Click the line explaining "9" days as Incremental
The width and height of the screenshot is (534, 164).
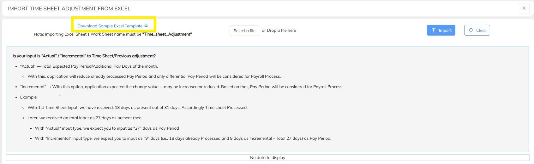[x=183, y=139]
